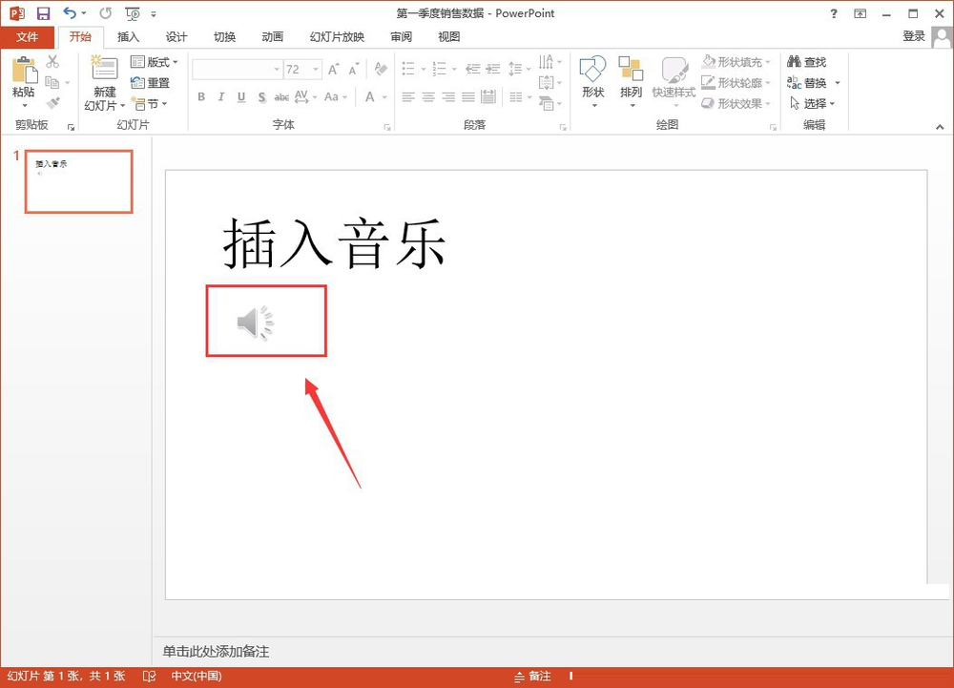The height and width of the screenshot is (688, 954).
Task: Open Ribbon Display Options in title bar
Action: [x=860, y=13]
